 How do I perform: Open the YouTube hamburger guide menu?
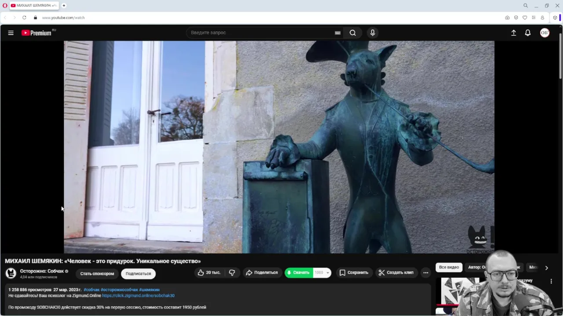pos(11,33)
